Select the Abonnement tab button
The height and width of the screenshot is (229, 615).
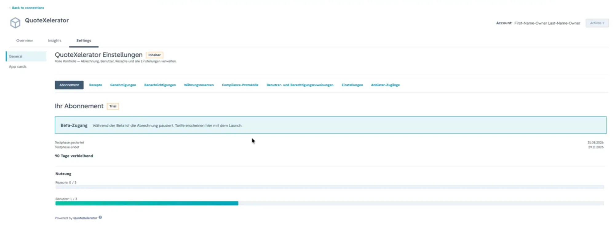coord(69,85)
